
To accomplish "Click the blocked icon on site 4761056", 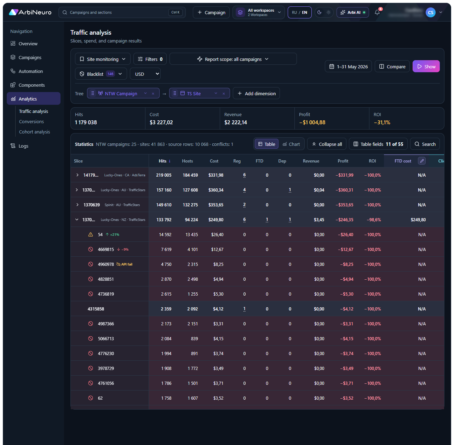I will pos(91,383).
